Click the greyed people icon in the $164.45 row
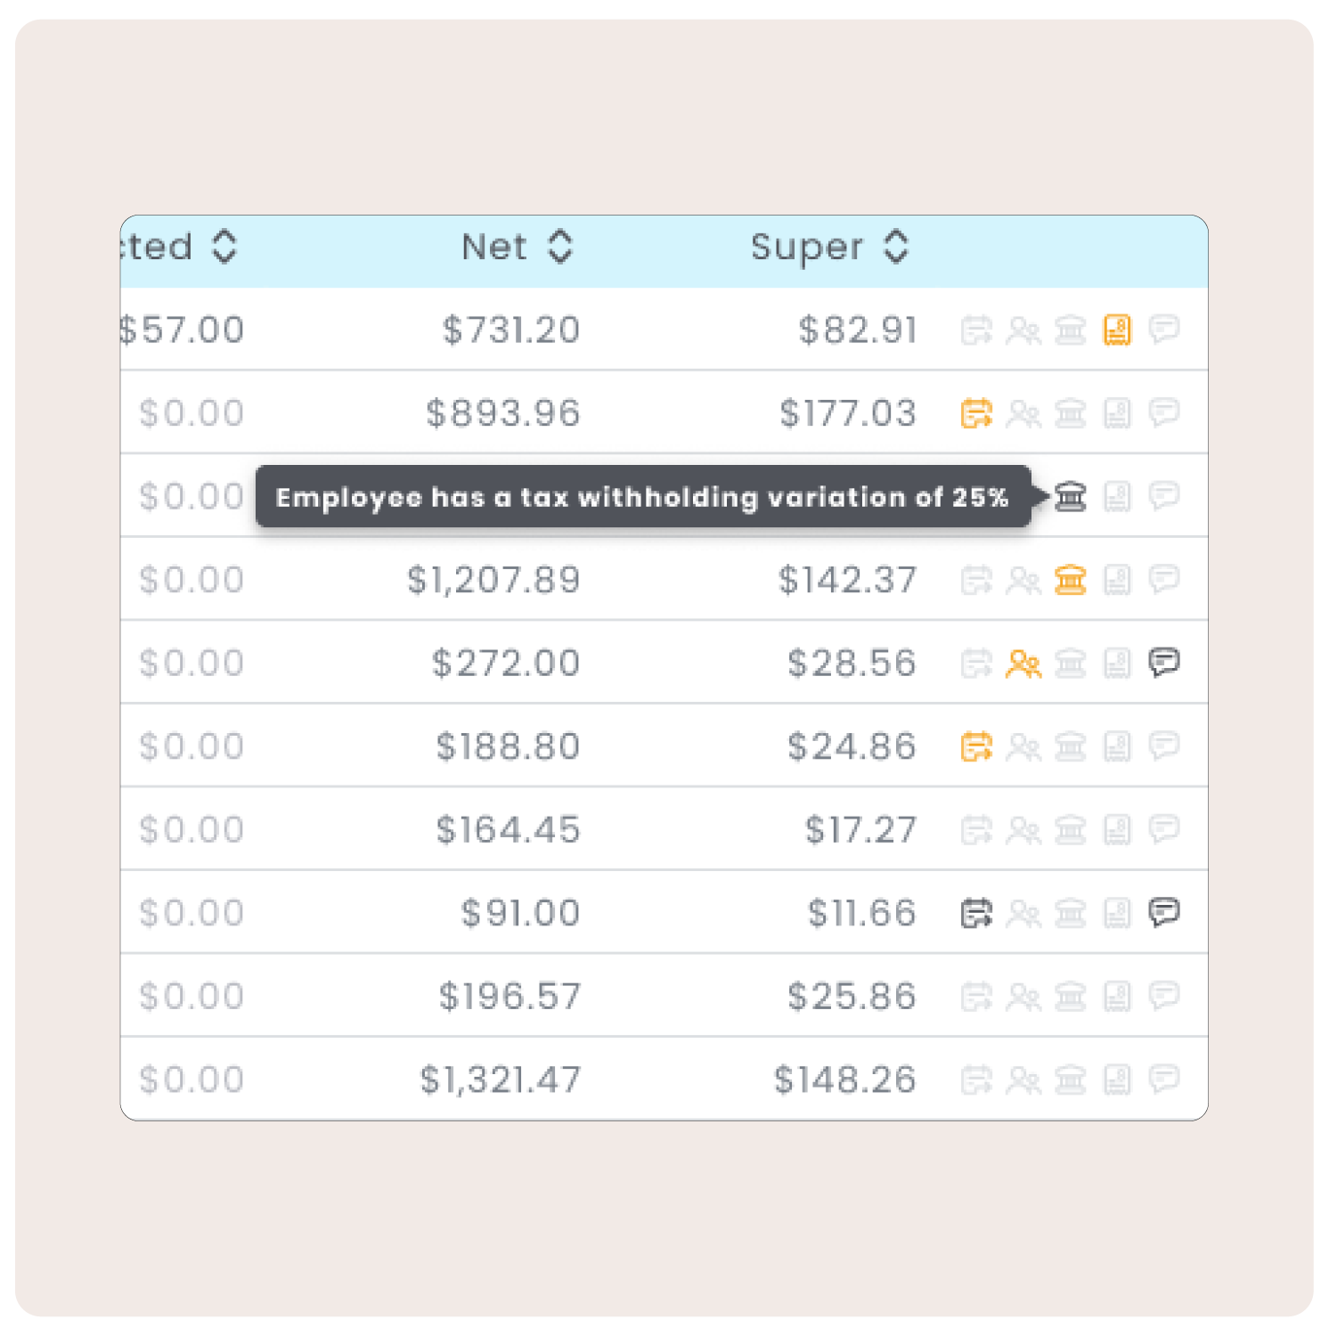The height and width of the screenshot is (1336, 1329). [1023, 830]
